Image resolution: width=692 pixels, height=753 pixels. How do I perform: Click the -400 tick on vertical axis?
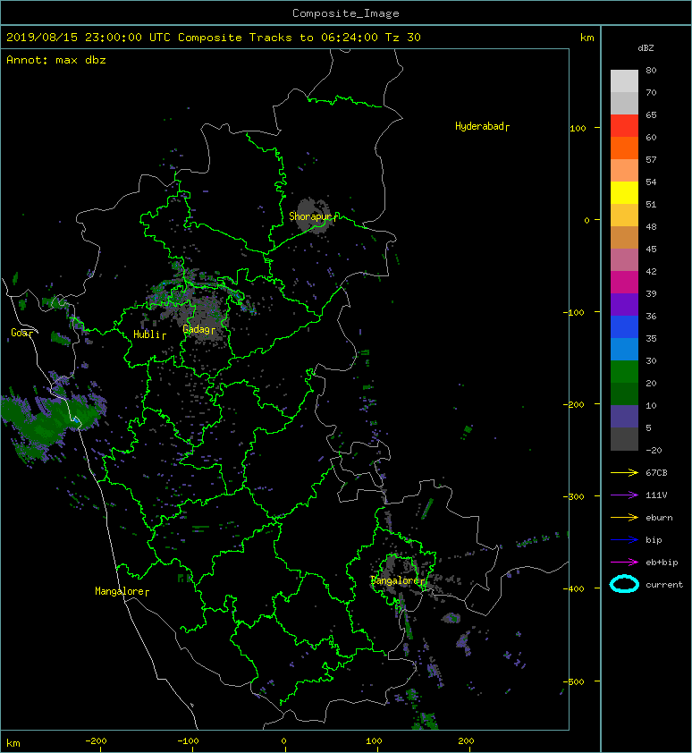[x=574, y=588]
